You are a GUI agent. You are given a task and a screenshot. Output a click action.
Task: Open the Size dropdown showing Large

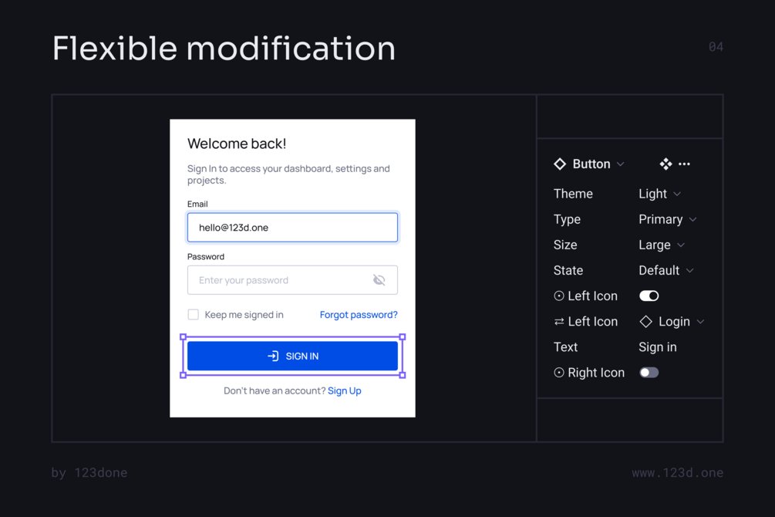coord(662,245)
